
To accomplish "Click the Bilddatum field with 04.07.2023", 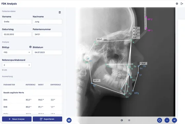I will tap(48, 52).
